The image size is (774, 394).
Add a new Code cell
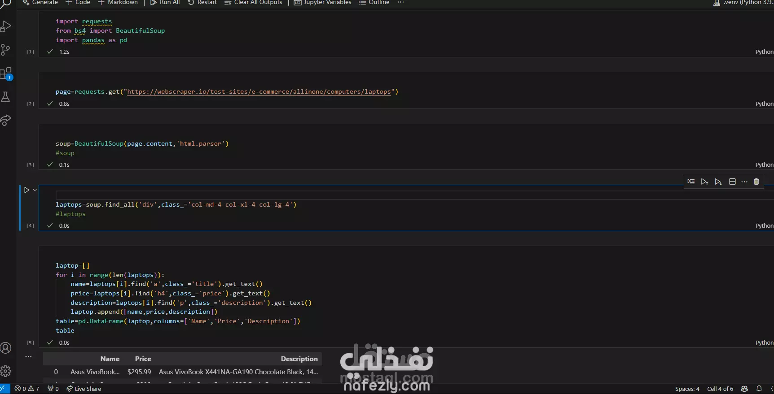(78, 3)
